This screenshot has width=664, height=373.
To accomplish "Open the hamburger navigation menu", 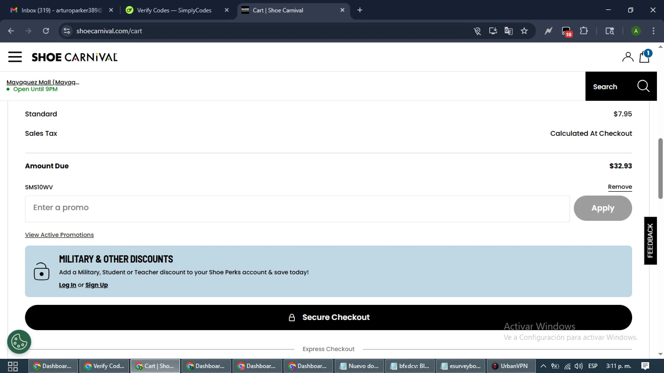I will pos(15,57).
